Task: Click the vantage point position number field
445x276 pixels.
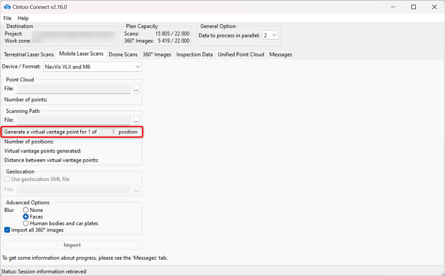Action: (x=107, y=132)
